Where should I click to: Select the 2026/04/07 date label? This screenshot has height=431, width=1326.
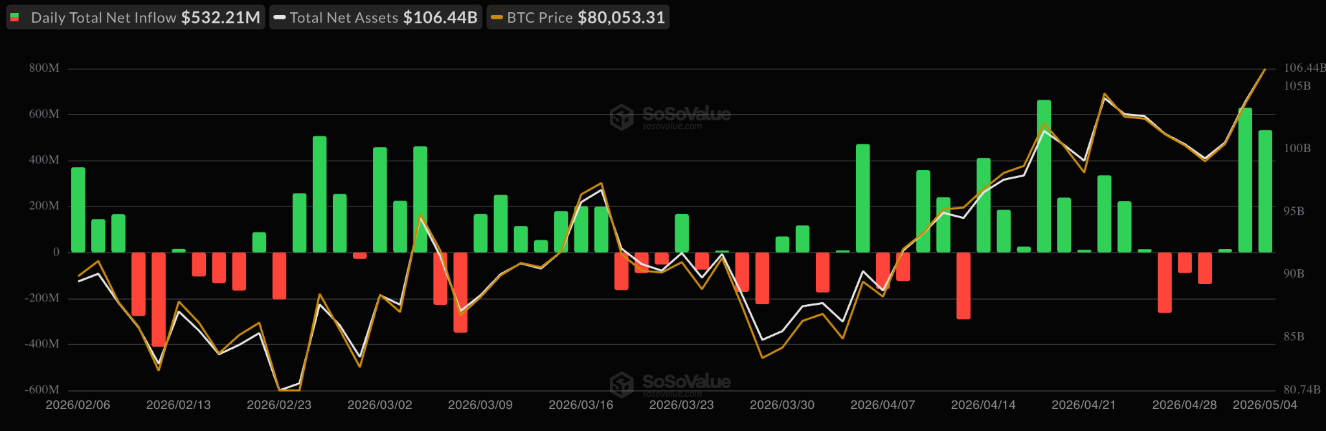882,405
